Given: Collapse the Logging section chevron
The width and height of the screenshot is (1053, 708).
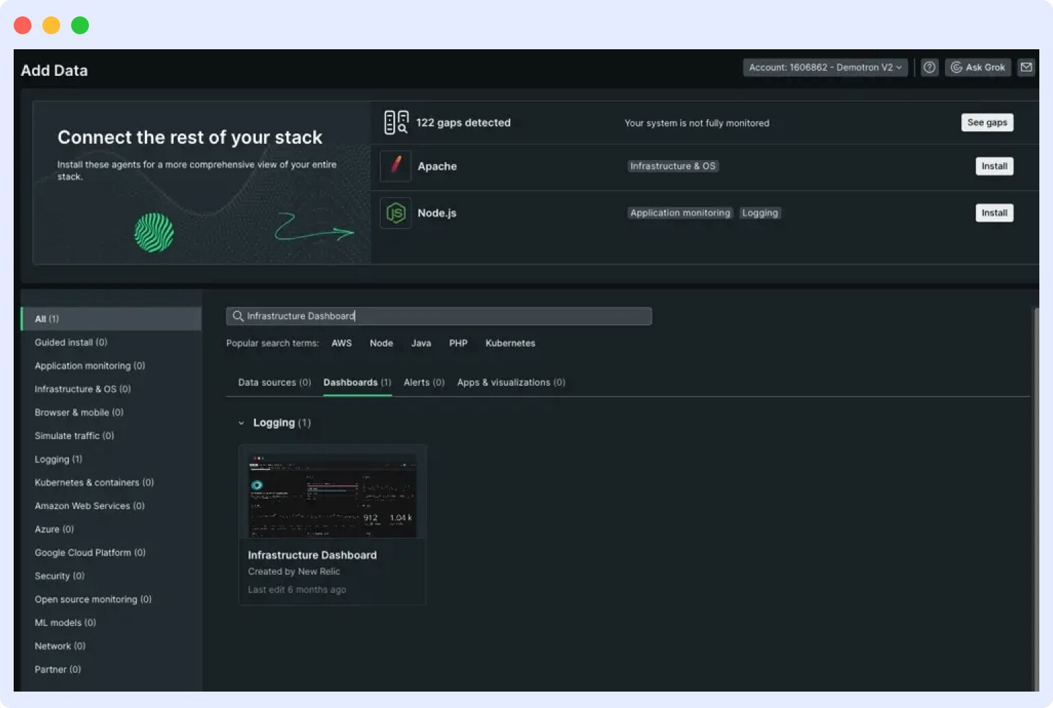Looking at the screenshot, I should [x=241, y=423].
